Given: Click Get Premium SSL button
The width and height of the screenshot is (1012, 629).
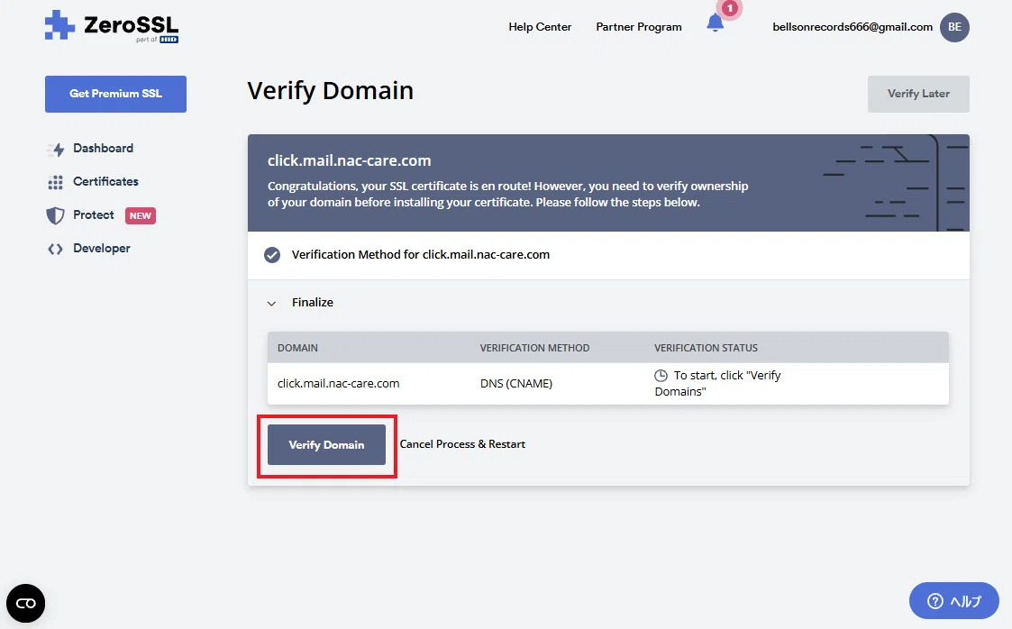Looking at the screenshot, I should (x=115, y=94).
